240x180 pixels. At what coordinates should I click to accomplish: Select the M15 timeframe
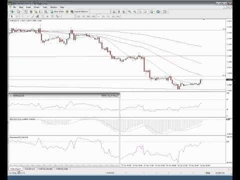point(88,16)
